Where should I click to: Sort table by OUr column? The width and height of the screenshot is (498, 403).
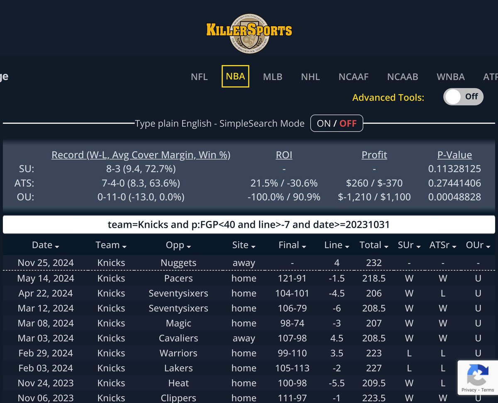pyautogui.click(x=478, y=245)
